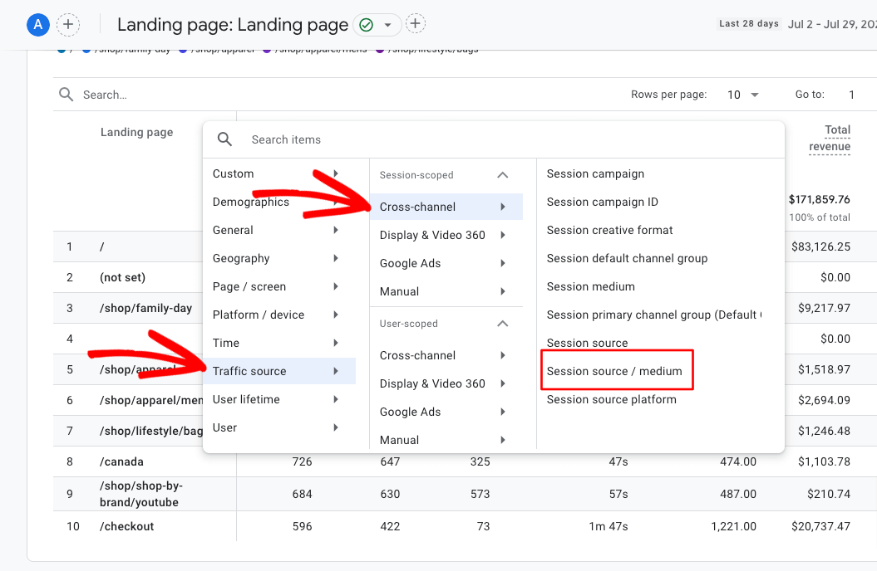Screen dimensions: 877x571
Task: Open the Rows per page dropdown
Action: tap(742, 94)
